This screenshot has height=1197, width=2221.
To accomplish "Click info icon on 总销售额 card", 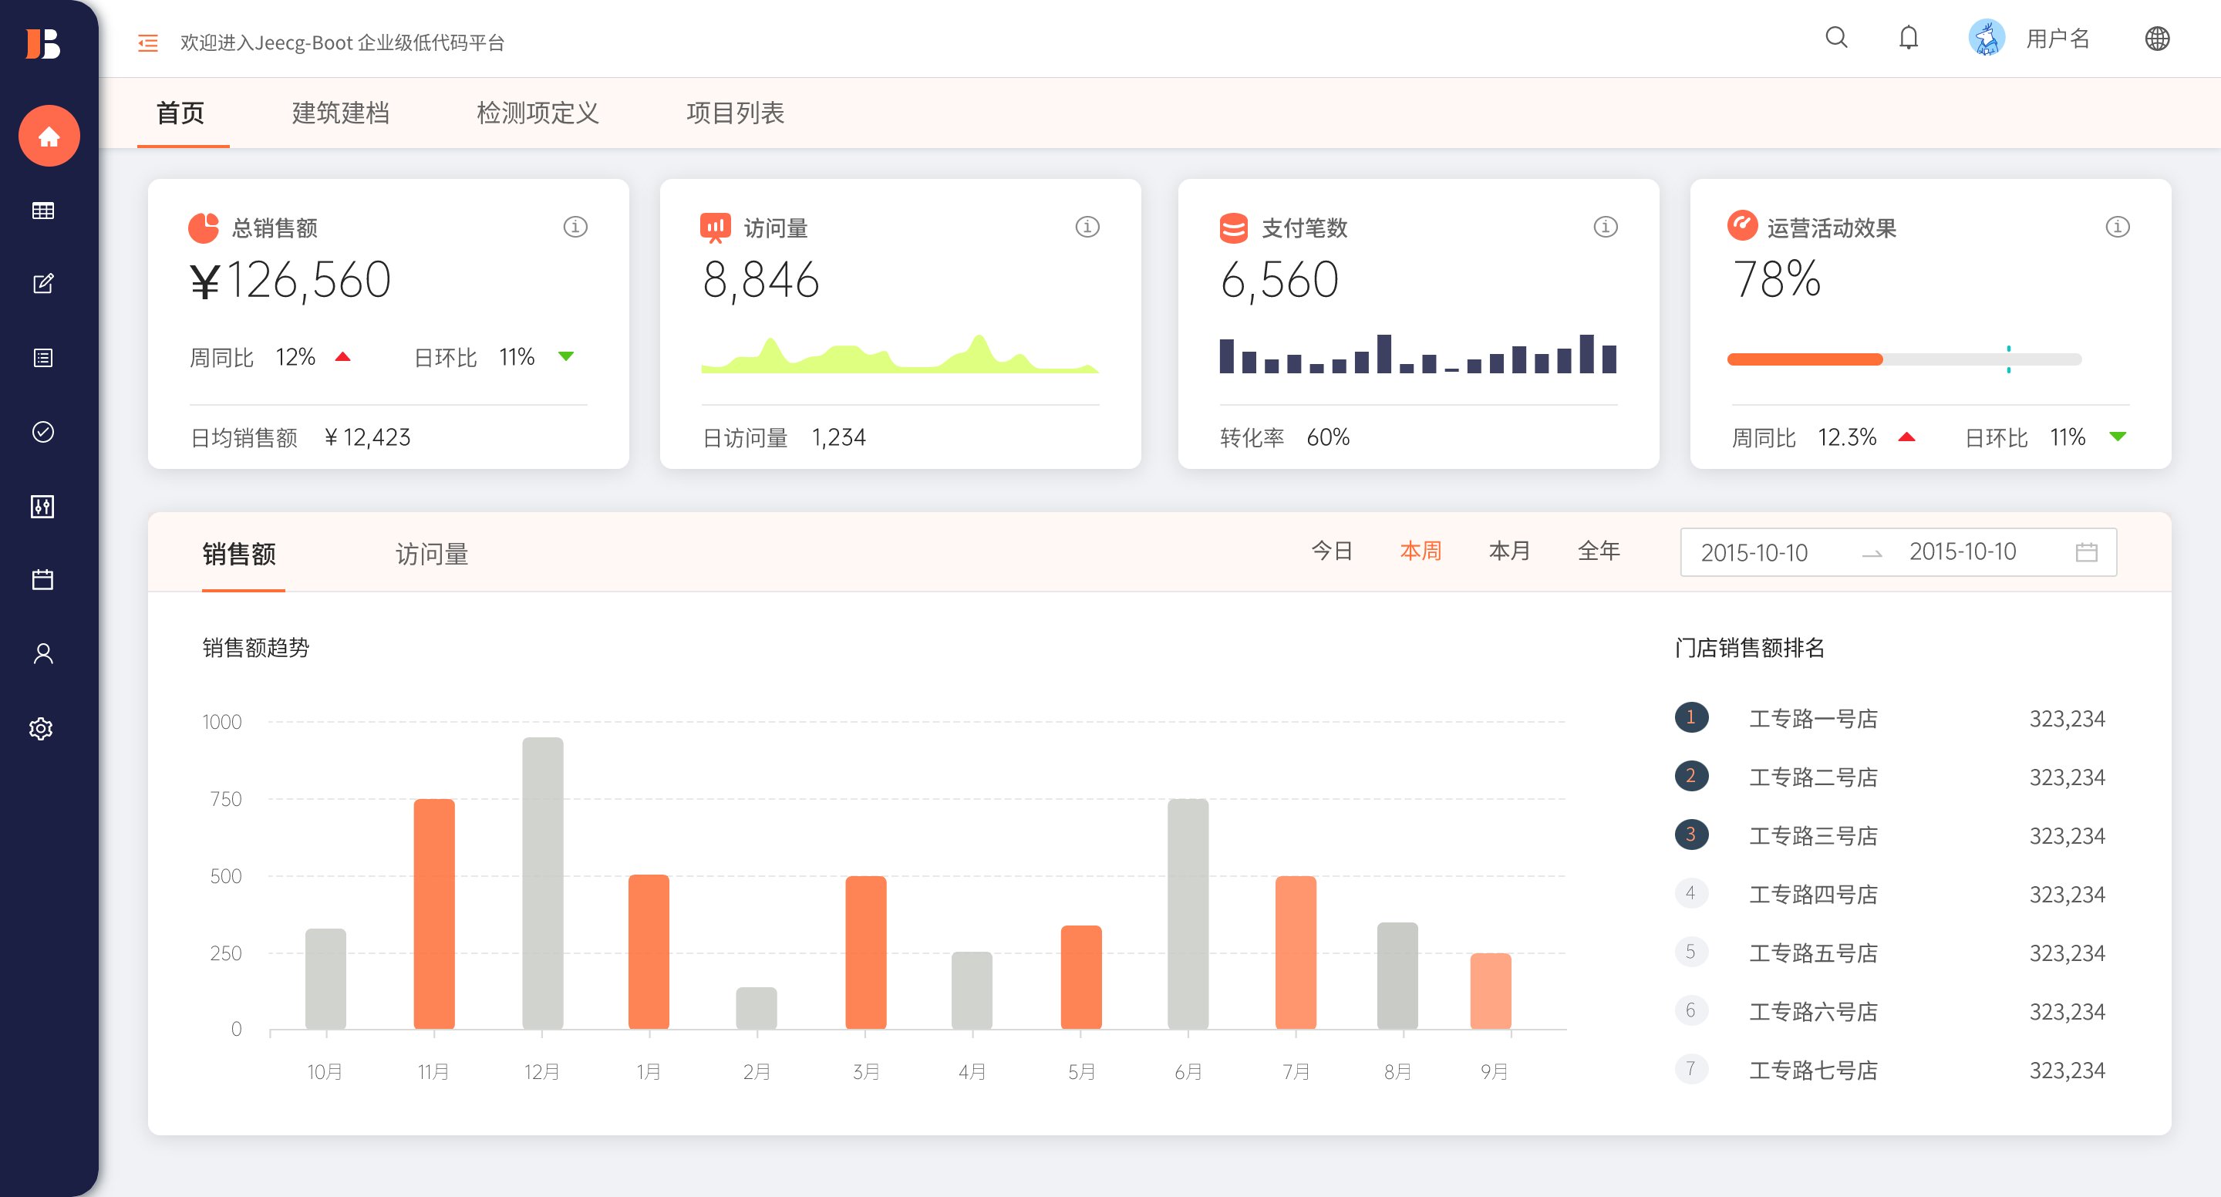I will click(x=575, y=227).
